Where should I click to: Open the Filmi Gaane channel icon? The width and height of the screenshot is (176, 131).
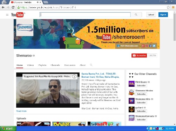coord(131,84)
